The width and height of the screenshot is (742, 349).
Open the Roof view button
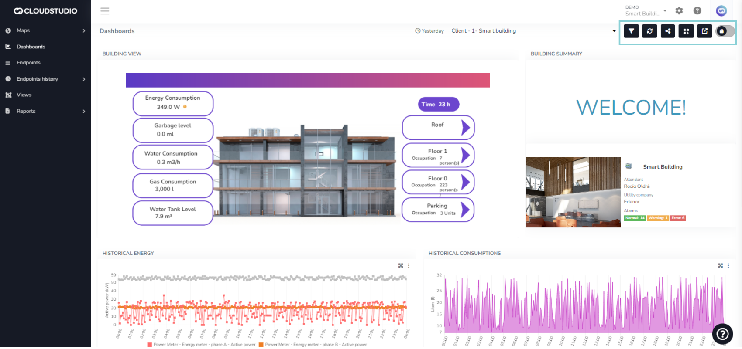click(x=438, y=127)
